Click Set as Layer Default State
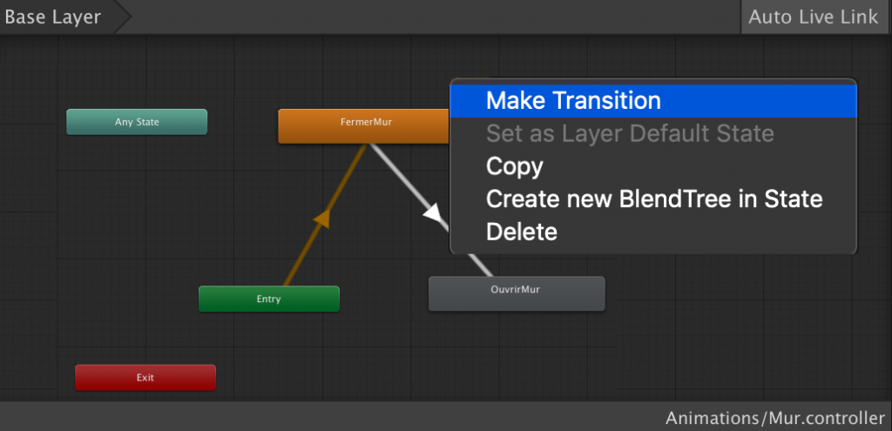 (x=629, y=133)
